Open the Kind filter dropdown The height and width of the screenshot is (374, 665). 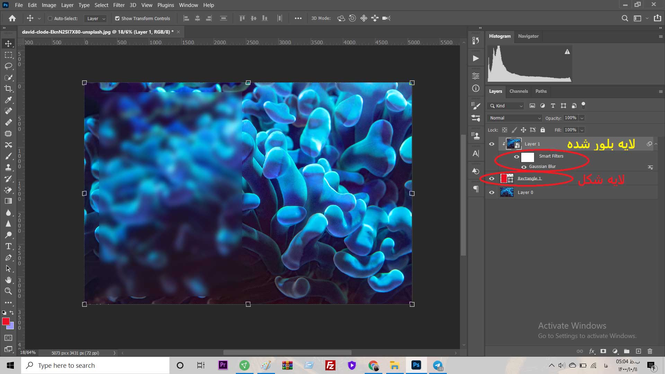click(505, 106)
